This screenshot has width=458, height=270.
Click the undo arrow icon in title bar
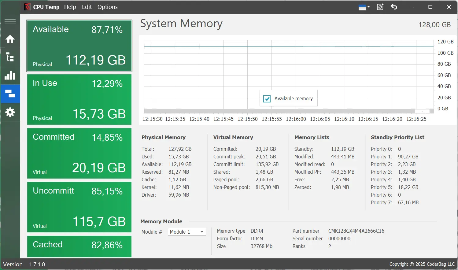[394, 7]
